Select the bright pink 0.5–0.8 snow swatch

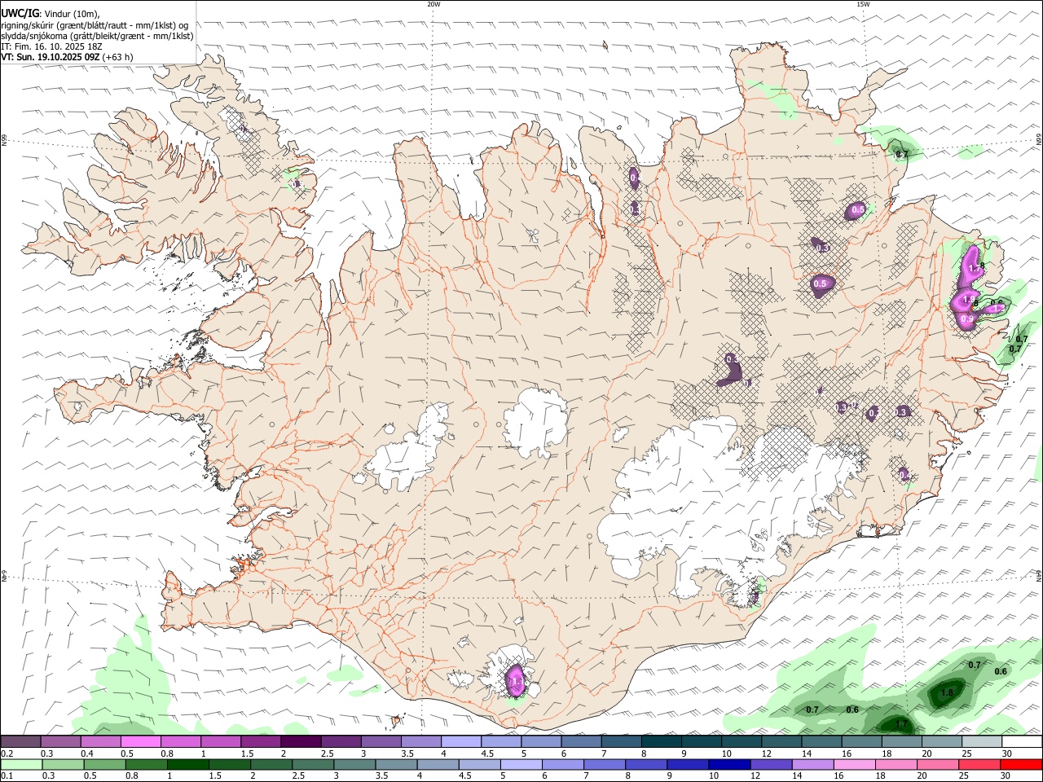pyautogui.click(x=140, y=741)
